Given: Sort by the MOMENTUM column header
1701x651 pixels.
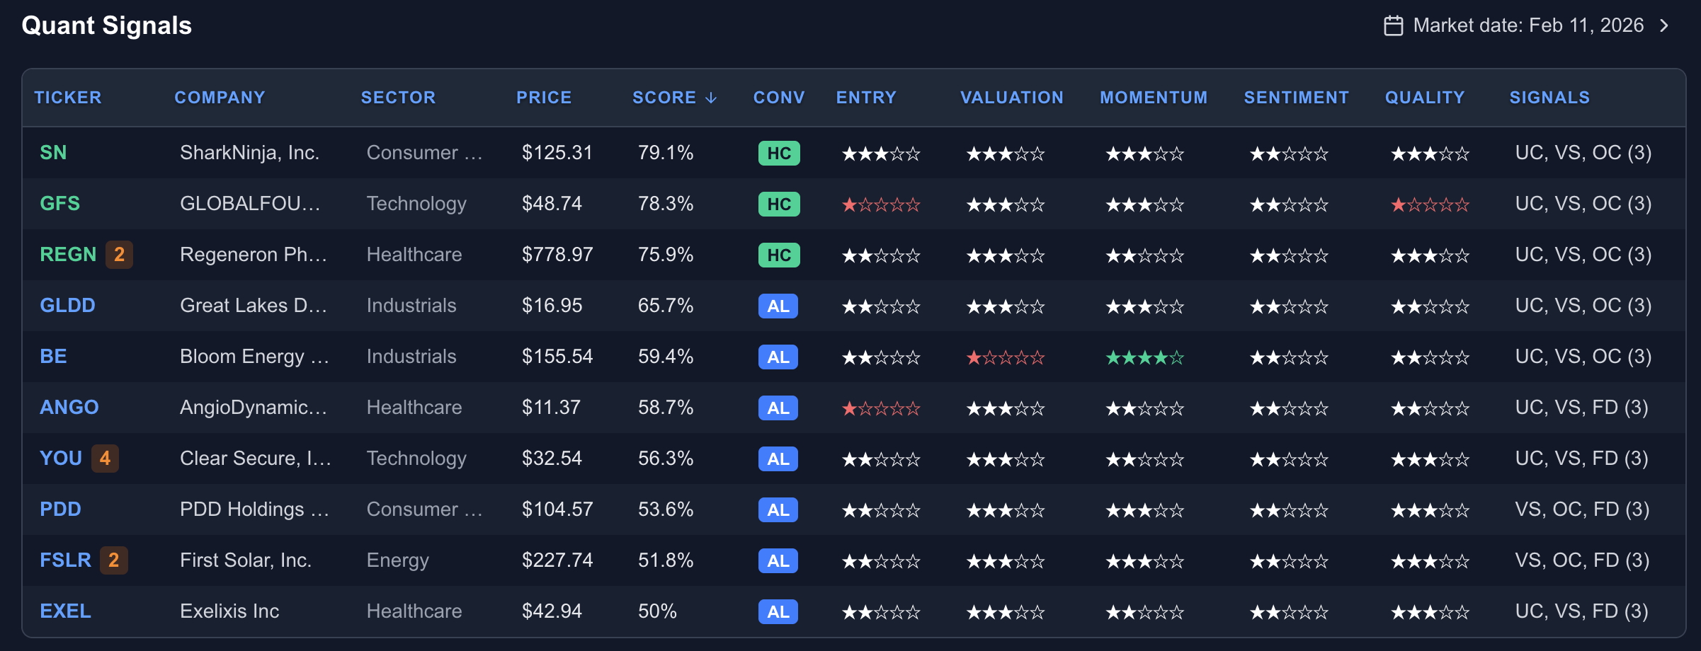Looking at the screenshot, I should pos(1153,98).
